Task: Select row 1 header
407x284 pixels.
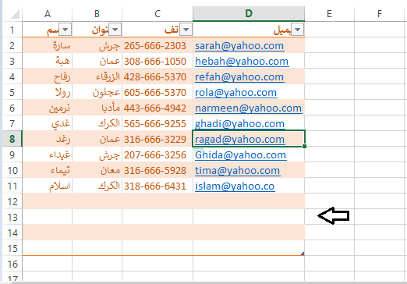Action: 12,30
